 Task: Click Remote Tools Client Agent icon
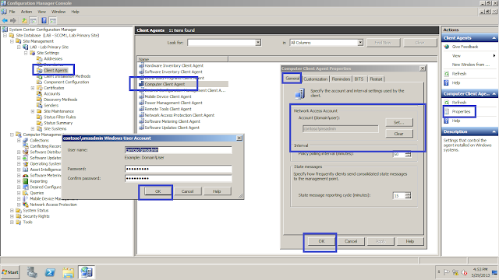pos(141,109)
